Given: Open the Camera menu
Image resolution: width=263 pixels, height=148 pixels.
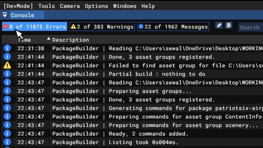Looking at the screenshot, I should 70,6.
